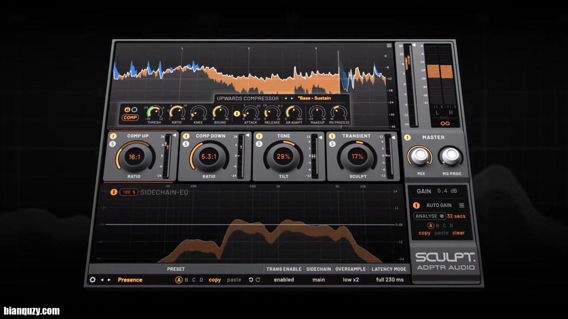Open the hamburger menu above the waveform display
The image size is (568, 319).
click(x=389, y=45)
